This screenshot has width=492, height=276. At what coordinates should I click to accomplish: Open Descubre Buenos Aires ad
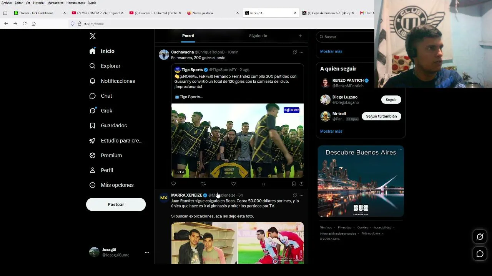(361, 181)
